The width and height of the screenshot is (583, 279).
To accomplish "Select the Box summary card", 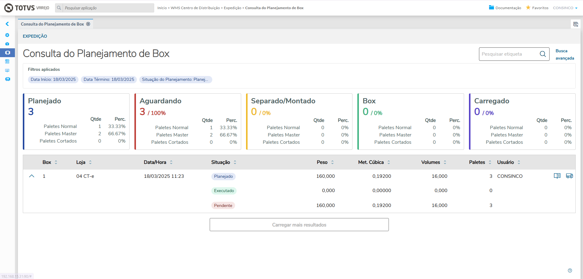I will tap(411, 122).
